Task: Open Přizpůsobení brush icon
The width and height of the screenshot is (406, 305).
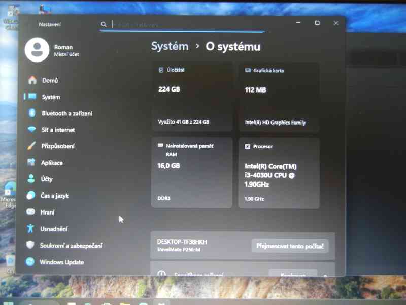Action: [x=31, y=146]
